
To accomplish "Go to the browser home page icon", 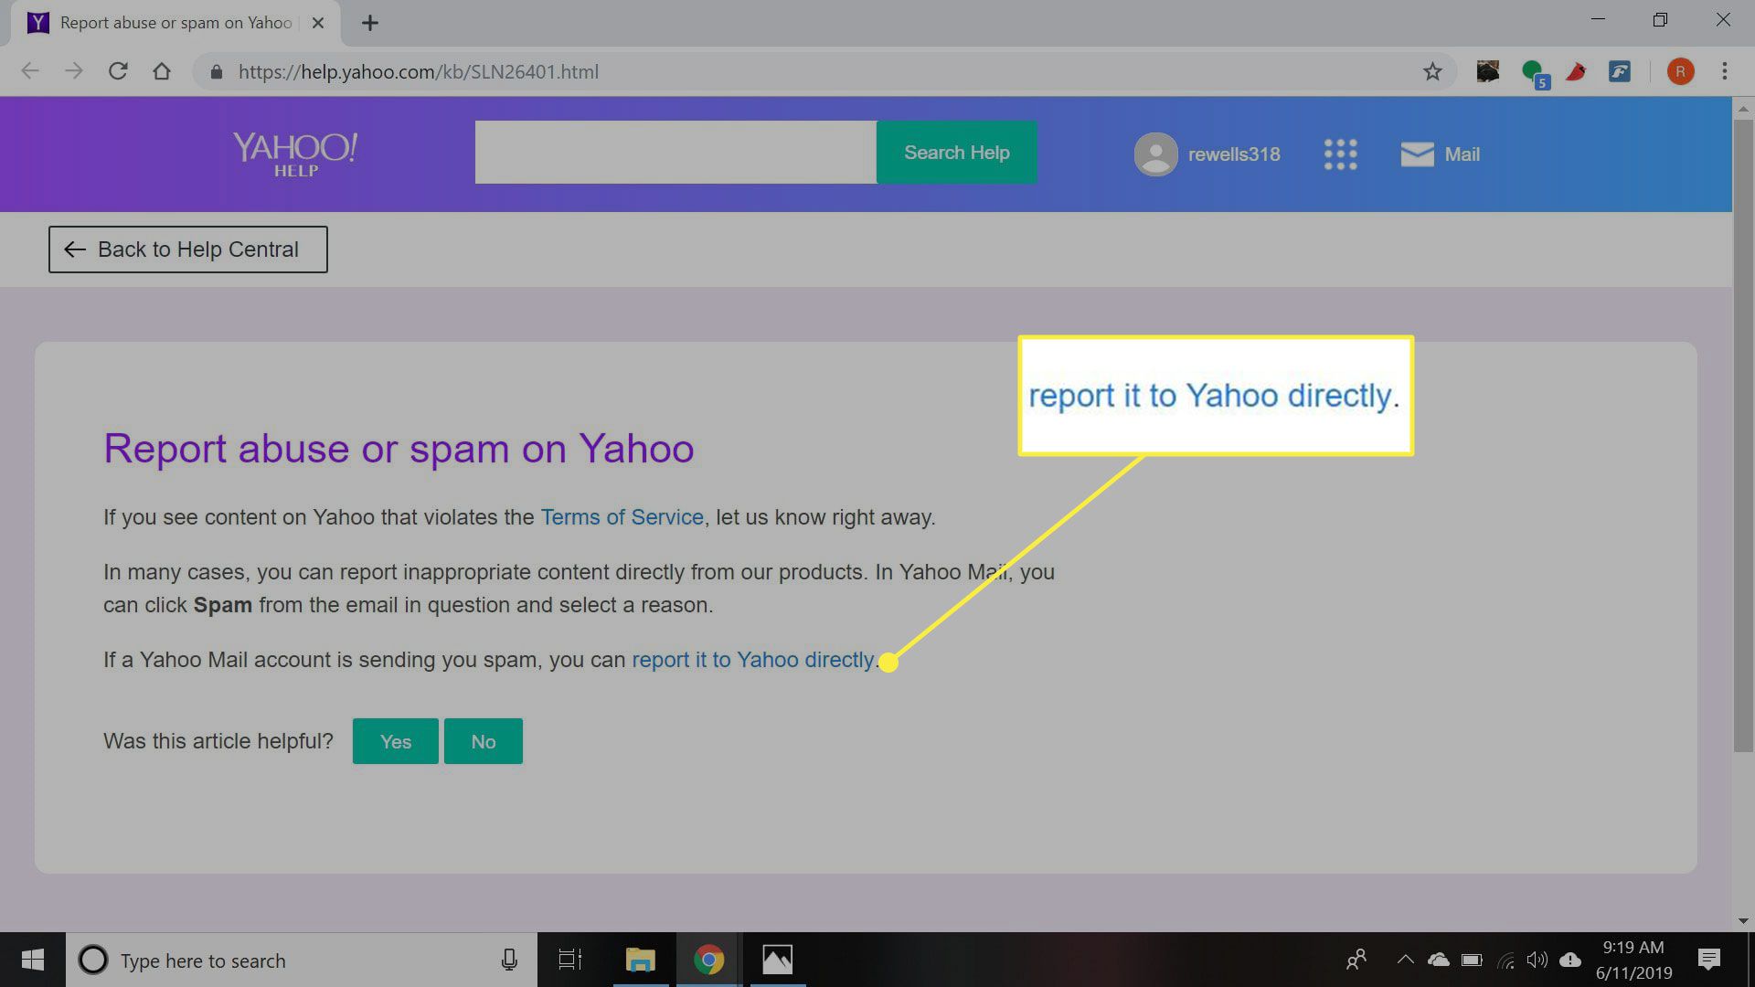I will (x=162, y=71).
